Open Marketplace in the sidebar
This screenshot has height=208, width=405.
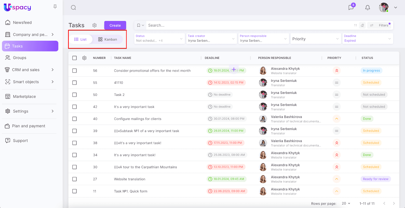(24, 96)
